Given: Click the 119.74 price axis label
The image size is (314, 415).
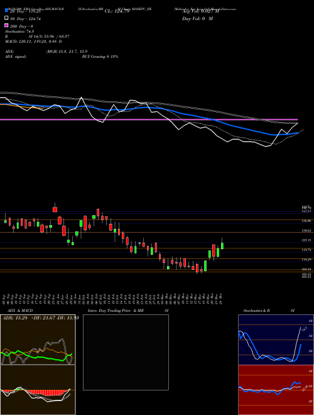Looking at the screenshot, I should tap(306, 250).
